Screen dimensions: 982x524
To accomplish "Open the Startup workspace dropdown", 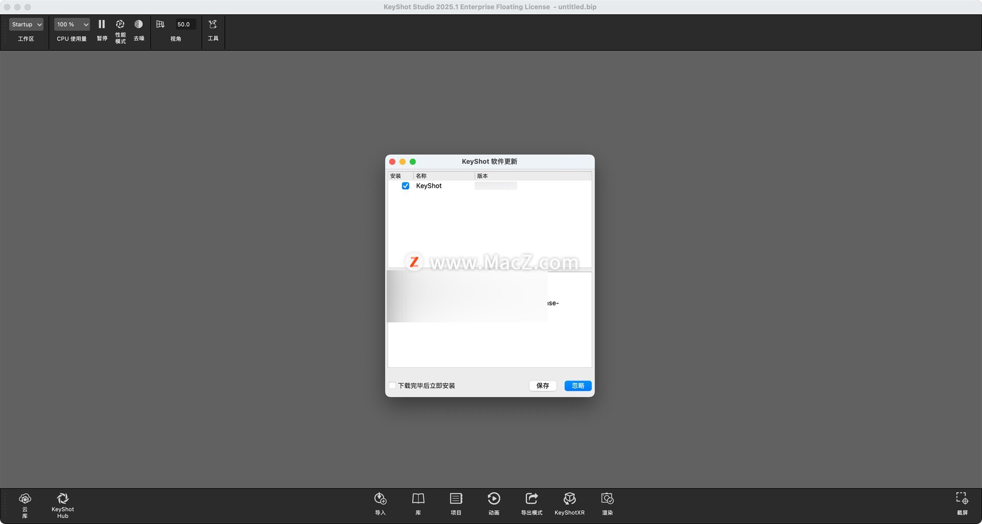I will (x=26, y=24).
